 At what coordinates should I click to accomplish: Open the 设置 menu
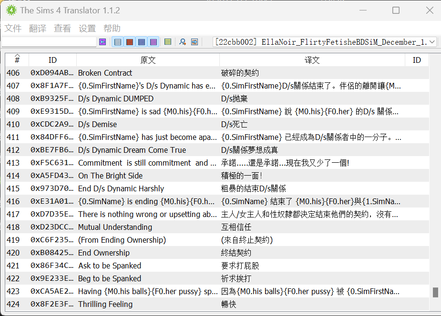coord(87,29)
